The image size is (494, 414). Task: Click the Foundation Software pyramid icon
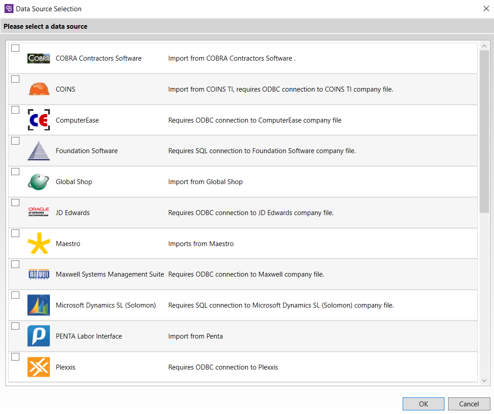click(38, 151)
